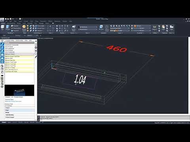Click the viewport label at top-left of drawing
Image resolution: width=190 pixels, height=142 pixels.
pyautogui.click(x=46, y=38)
